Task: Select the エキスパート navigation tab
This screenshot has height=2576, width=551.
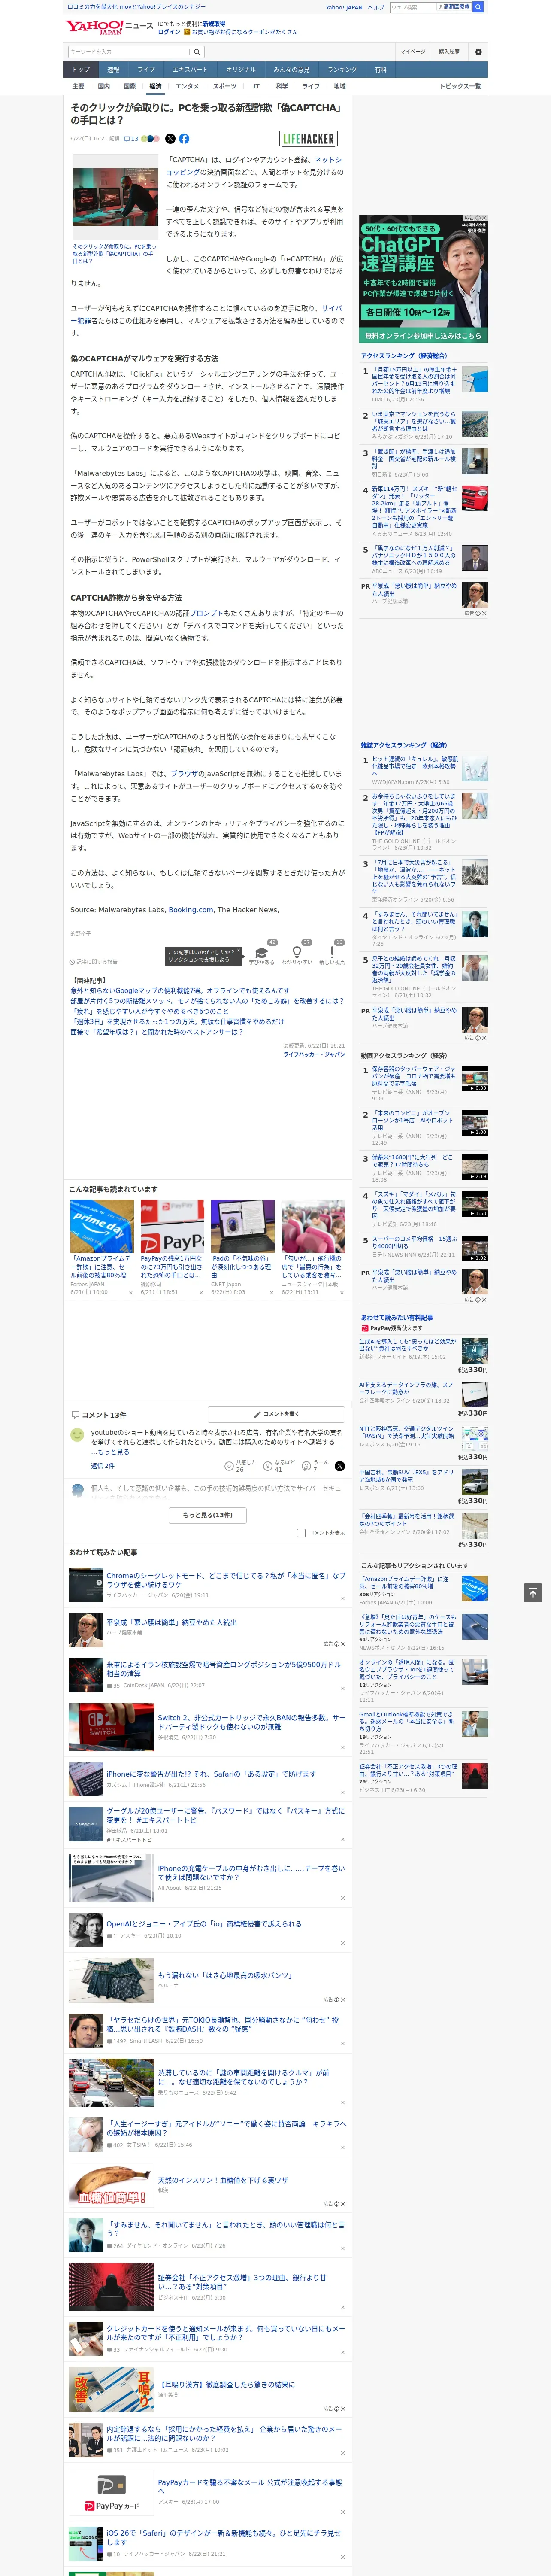Action: tap(190, 70)
